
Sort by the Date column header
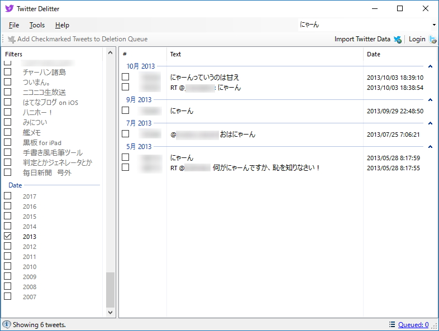click(x=400, y=54)
